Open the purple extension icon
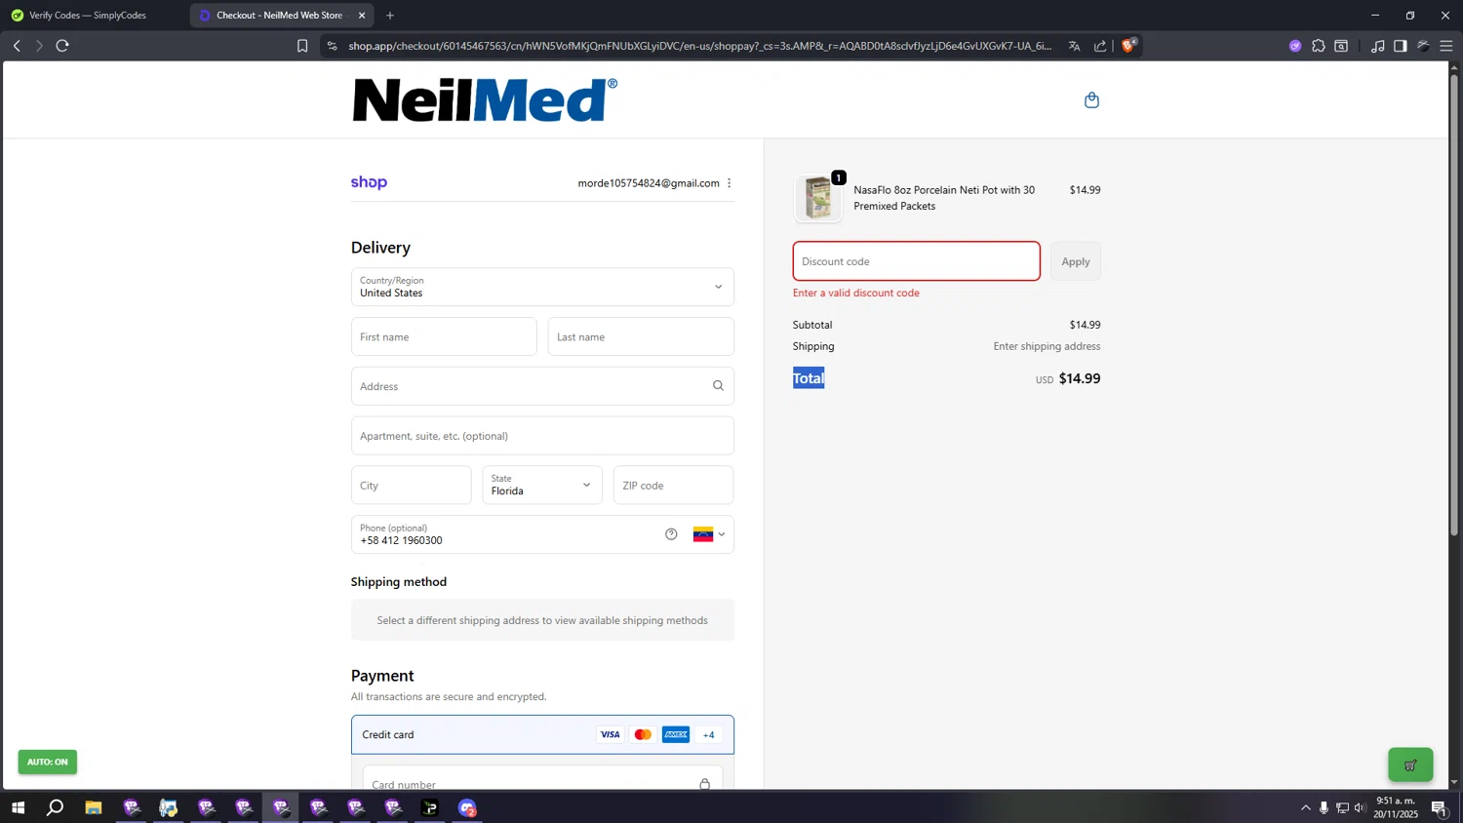1463x823 pixels. click(x=1295, y=46)
